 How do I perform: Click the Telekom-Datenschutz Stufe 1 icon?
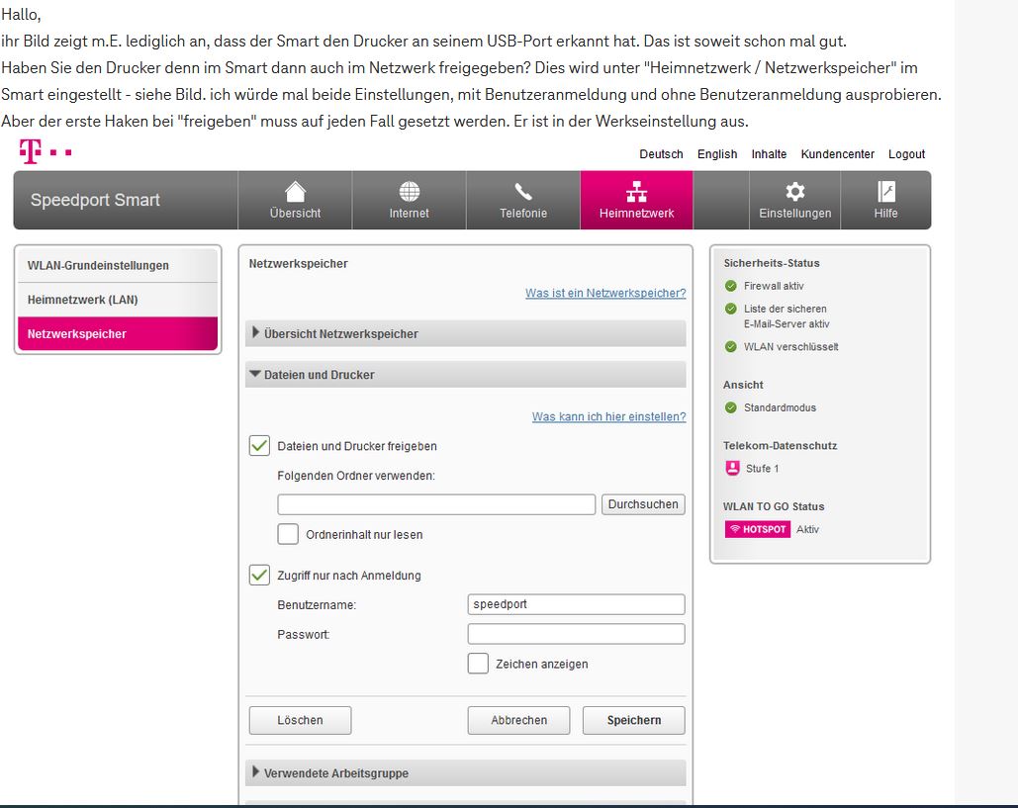(x=732, y=468)
